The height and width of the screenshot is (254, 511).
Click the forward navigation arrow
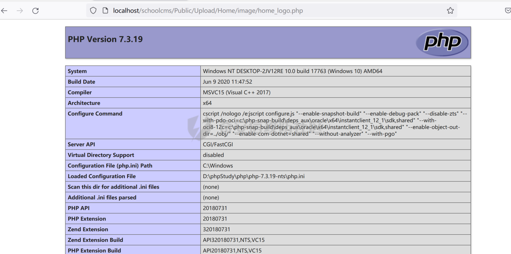tap(20, 11)
